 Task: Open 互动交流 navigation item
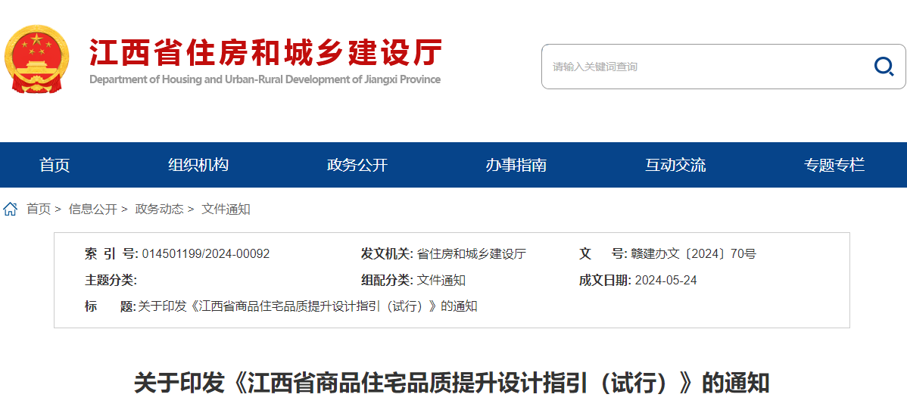(x=675, y=165)
